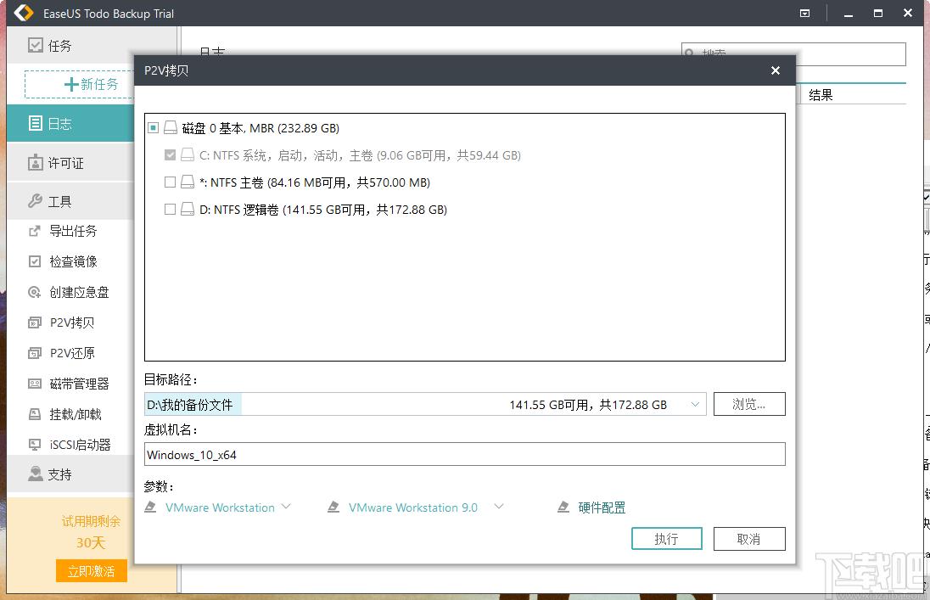
Task: Click the drive icon for *: NTFS 主卷
Action: (188, 182)
